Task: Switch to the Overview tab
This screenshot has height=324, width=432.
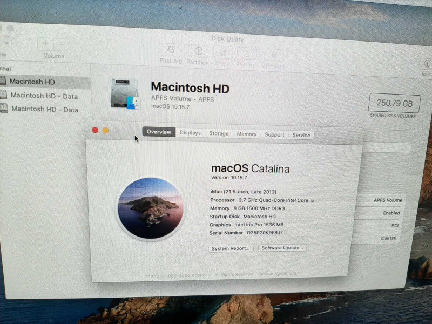Action: (x=159, y=132)
